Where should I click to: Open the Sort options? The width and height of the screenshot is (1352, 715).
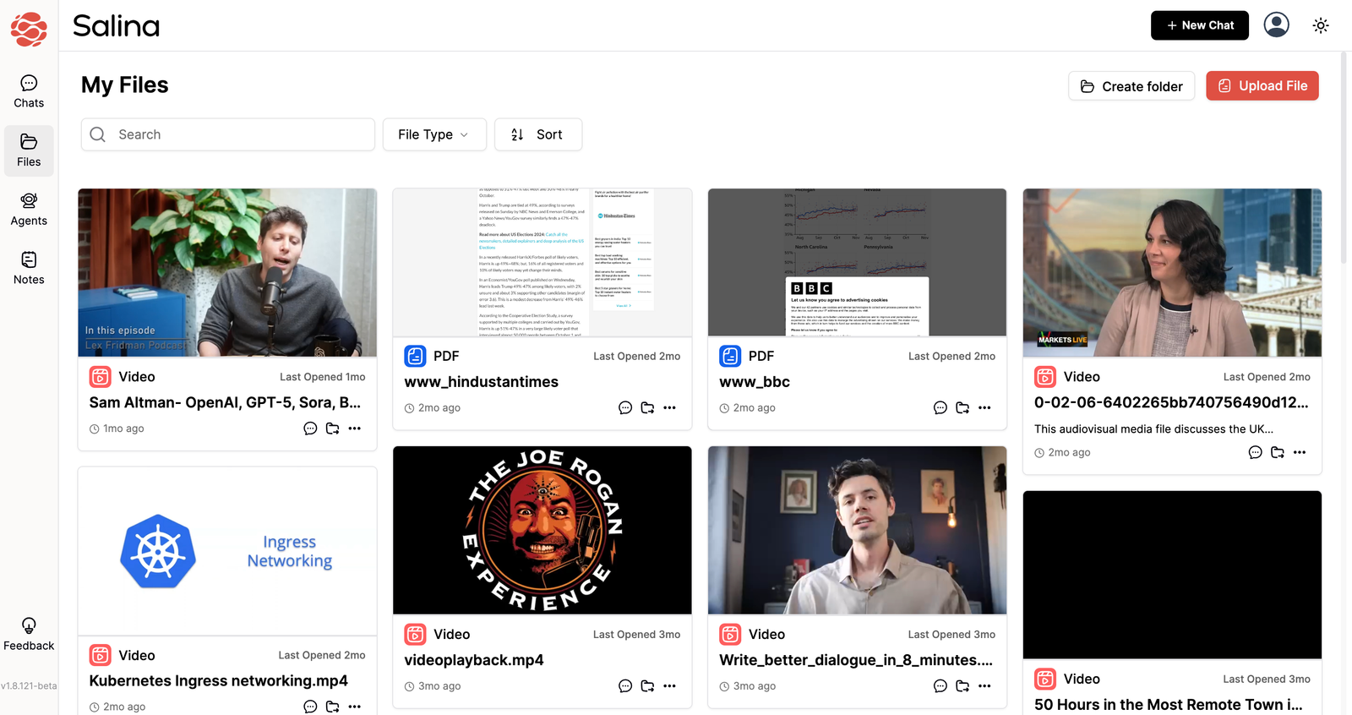[x=538, y=134]
